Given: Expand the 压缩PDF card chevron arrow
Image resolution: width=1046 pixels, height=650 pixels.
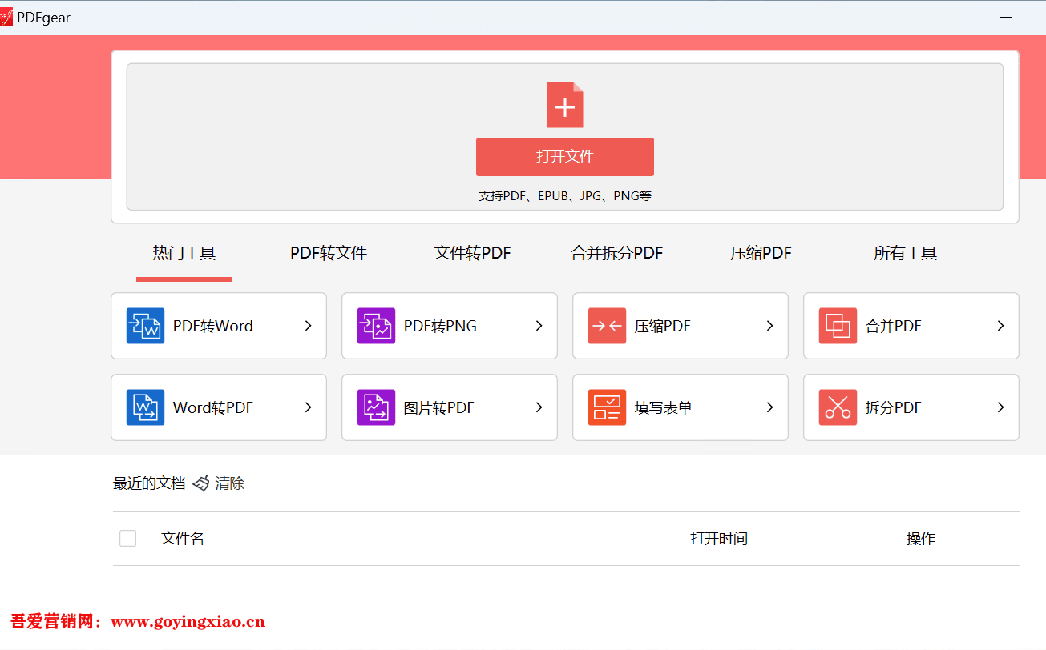Looking at the screenshot, I should 769,326.
